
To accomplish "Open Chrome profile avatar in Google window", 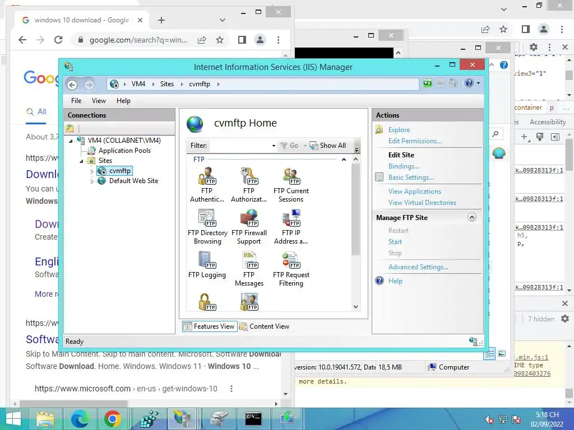I will tap(260, 40).
